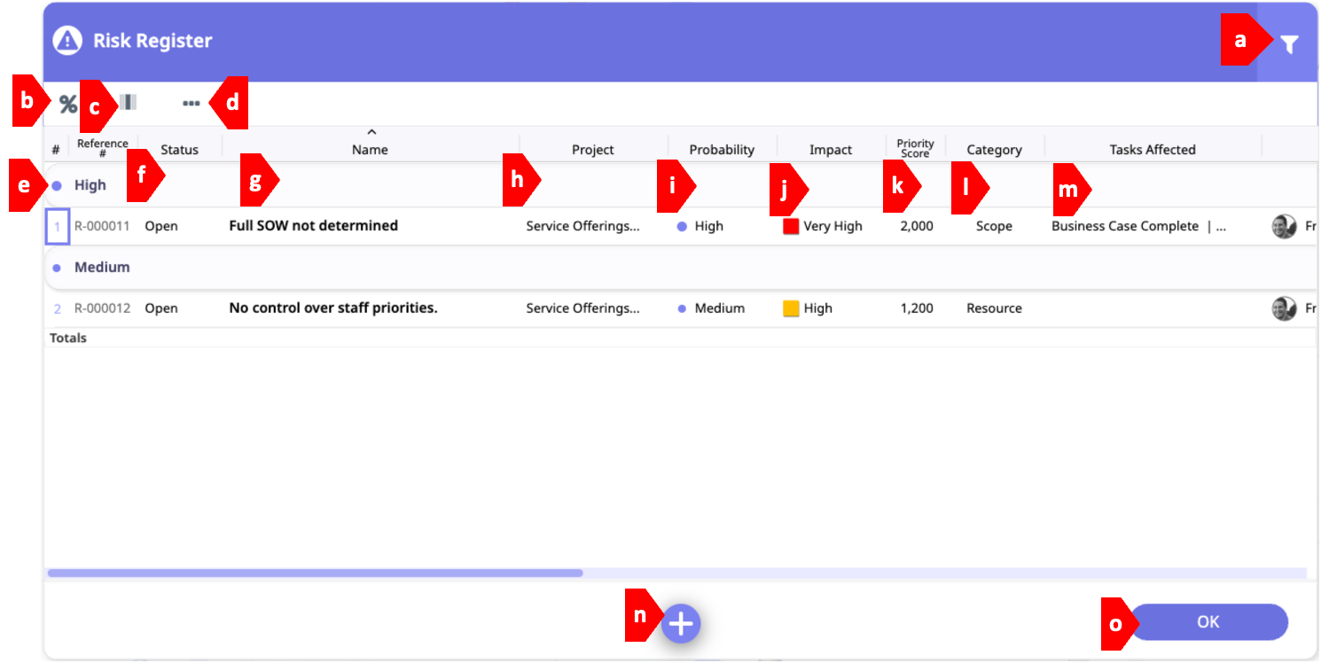Click the blue plus add risk button

click(x=680, y=624)
